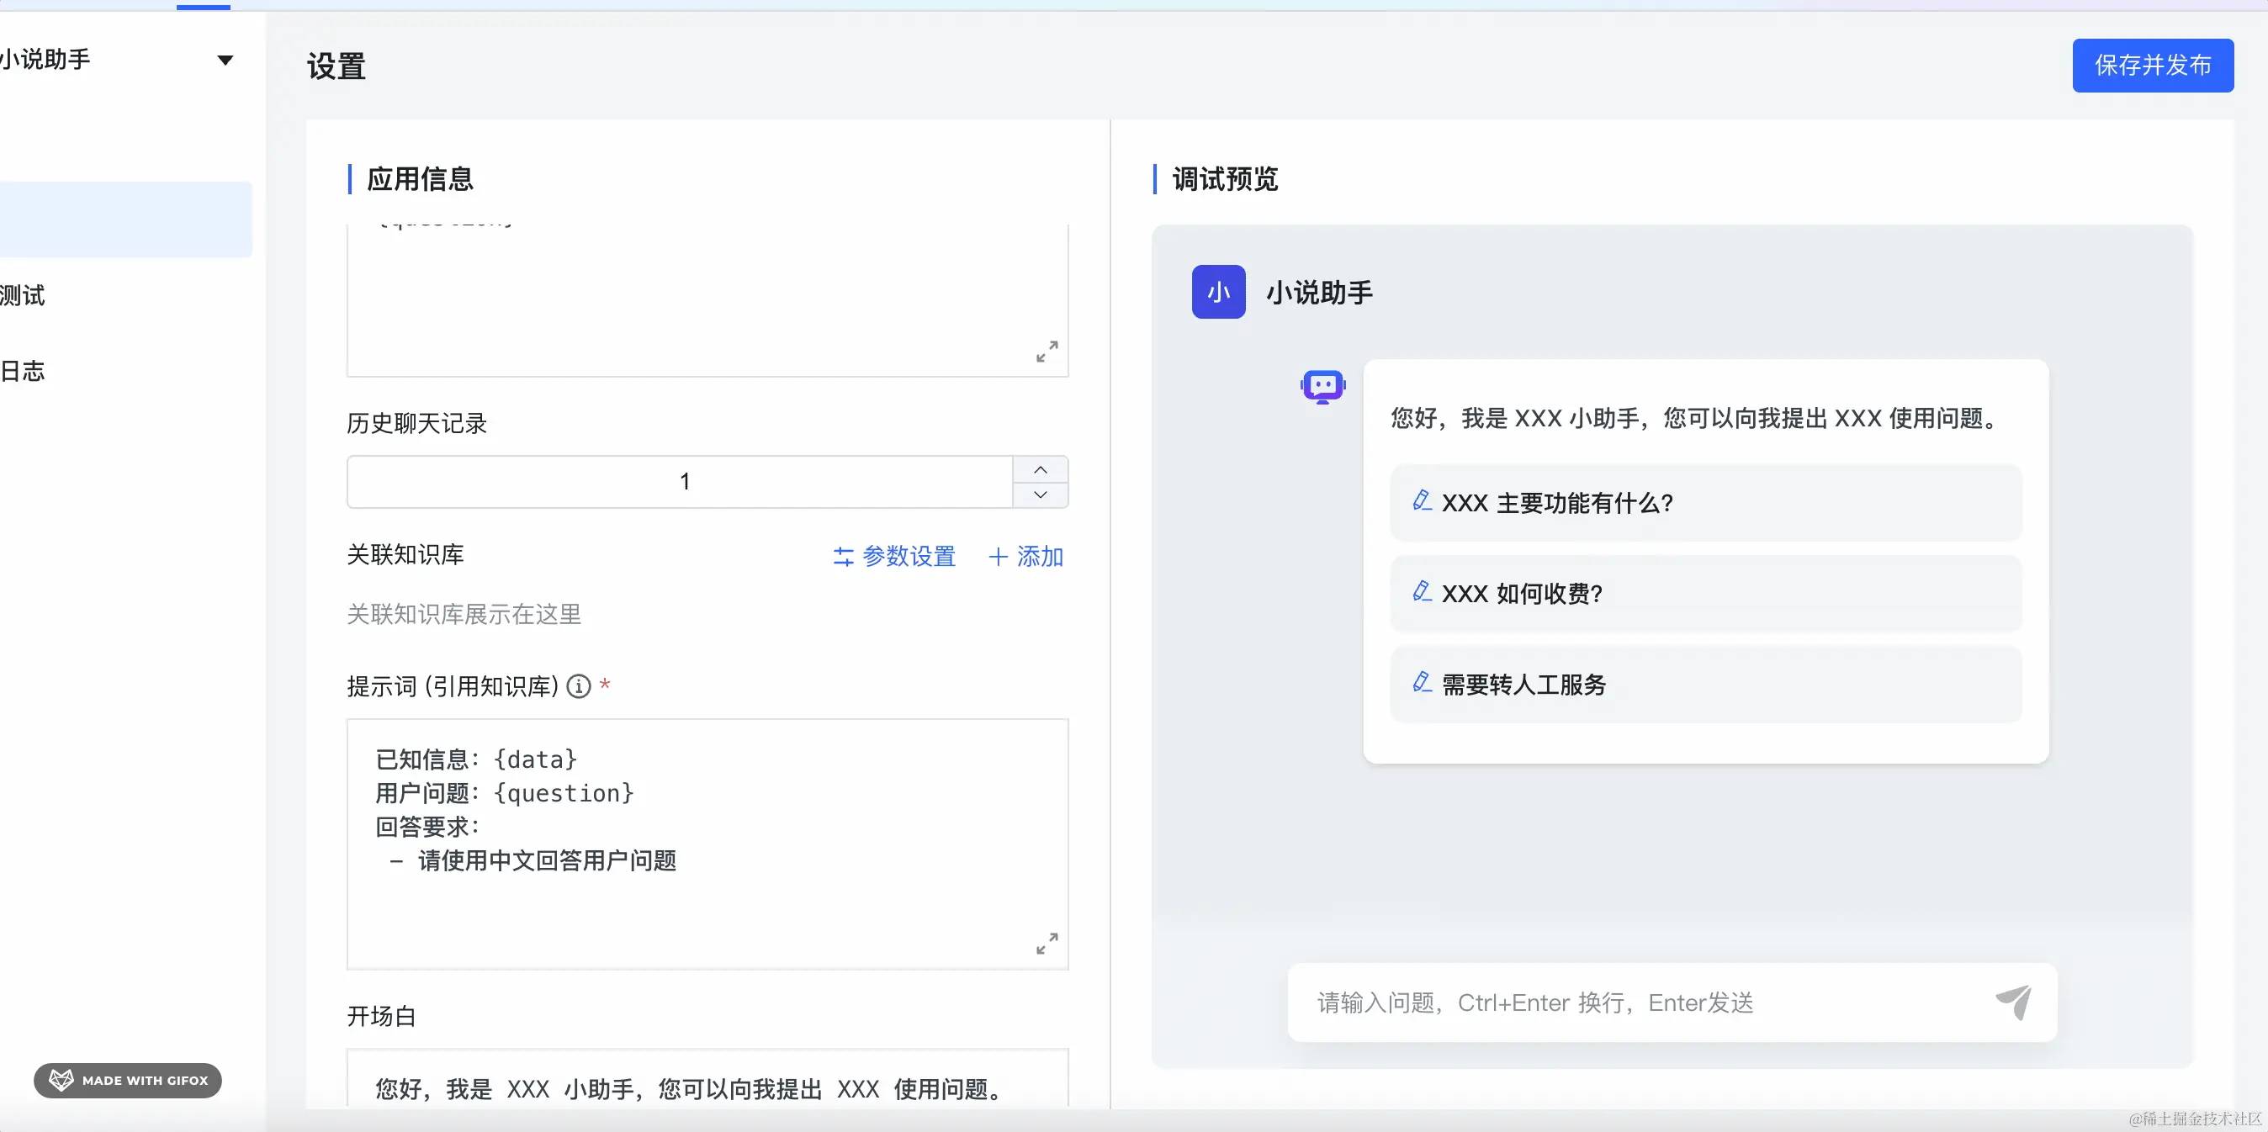Click the 关联知识库 label
Image resolution: width=2268 pixels, height=1132 pixels.
(x=405, y=554)
